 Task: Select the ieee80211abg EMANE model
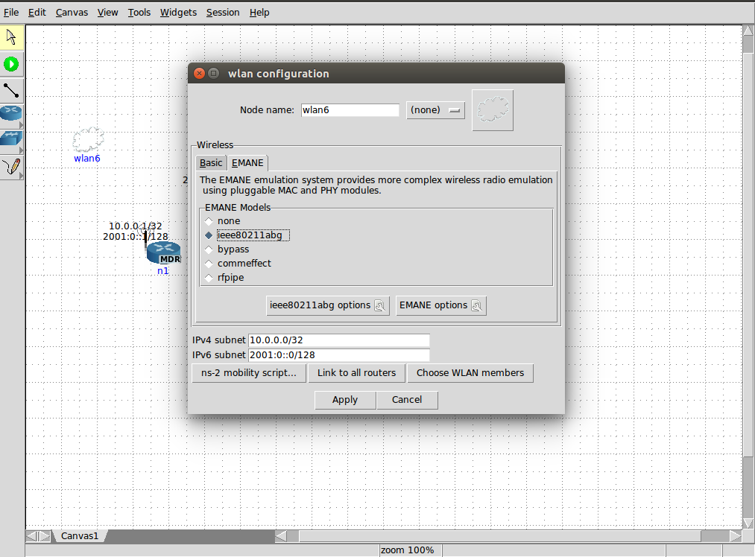coord(209,235)
